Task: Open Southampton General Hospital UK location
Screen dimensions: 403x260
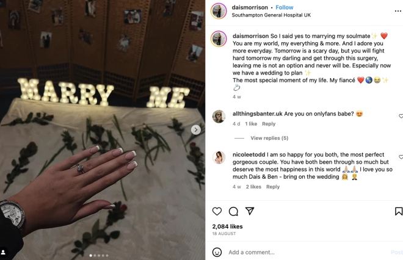Action: pyautogui.click(x=271, y=15)
